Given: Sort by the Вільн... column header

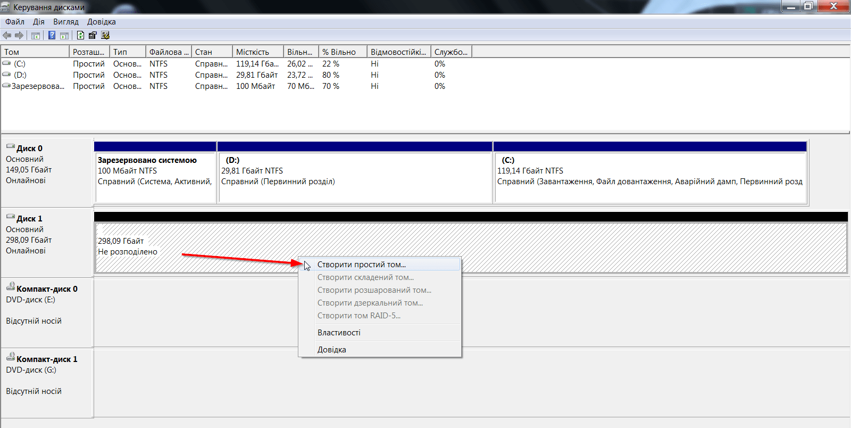Looking at the screenshot, I should 301,52.
